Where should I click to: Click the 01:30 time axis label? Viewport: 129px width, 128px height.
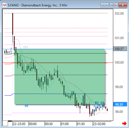81,124
